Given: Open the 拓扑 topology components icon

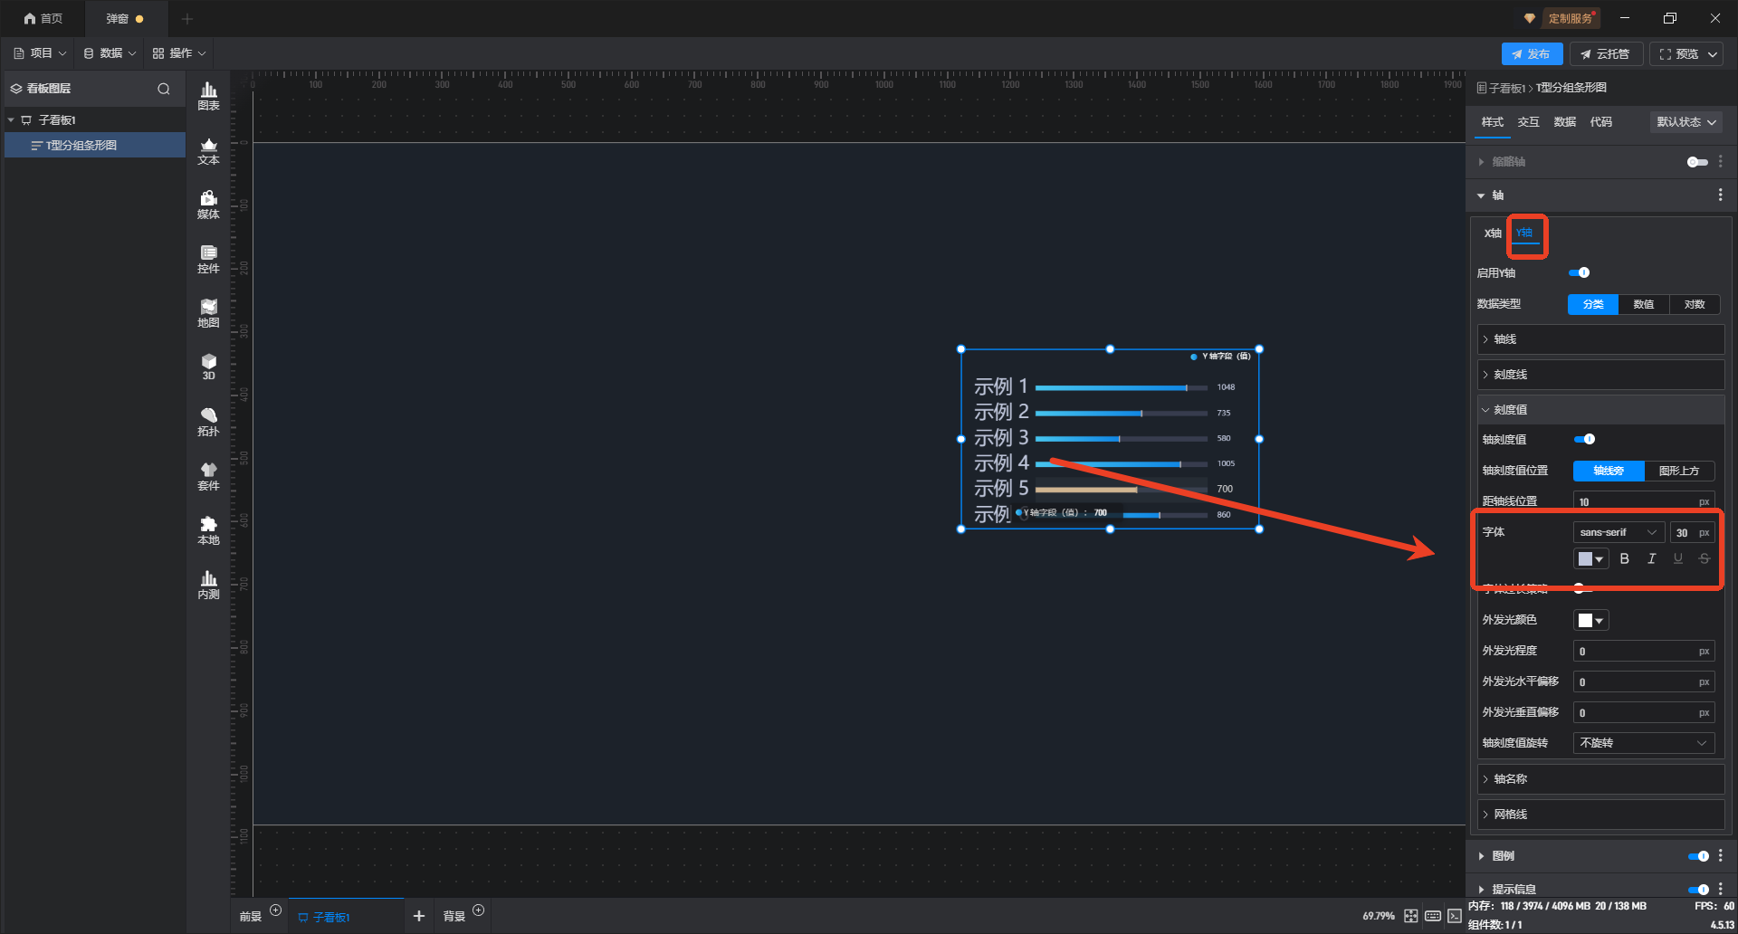Looking at the screenshot, I should click(208, 422).
